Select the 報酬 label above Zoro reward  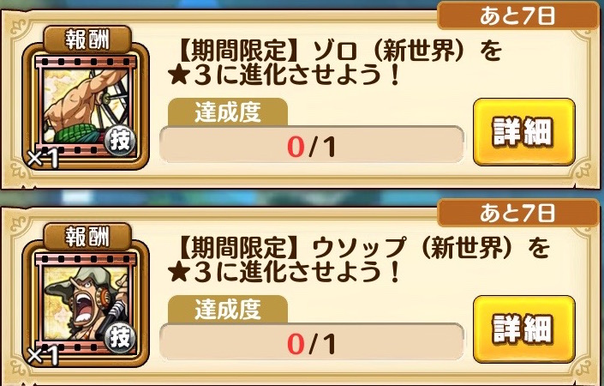pos(87,39)
